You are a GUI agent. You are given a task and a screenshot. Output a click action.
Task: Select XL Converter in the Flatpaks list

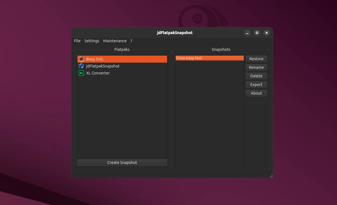98,73
